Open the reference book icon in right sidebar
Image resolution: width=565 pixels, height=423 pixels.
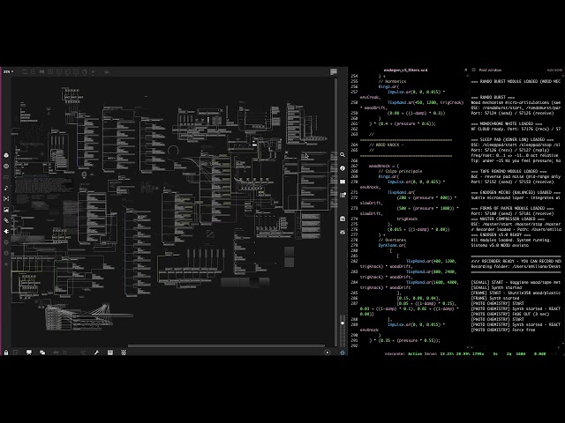(343, 182)
